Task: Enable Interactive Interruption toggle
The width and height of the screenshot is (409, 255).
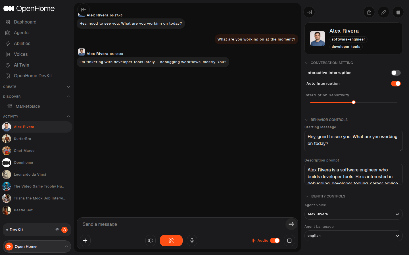Action: tap(396, 73)
